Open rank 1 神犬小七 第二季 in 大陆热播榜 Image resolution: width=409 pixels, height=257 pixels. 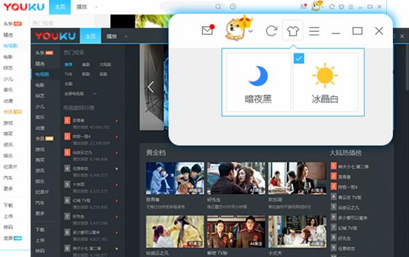(349, 166)
